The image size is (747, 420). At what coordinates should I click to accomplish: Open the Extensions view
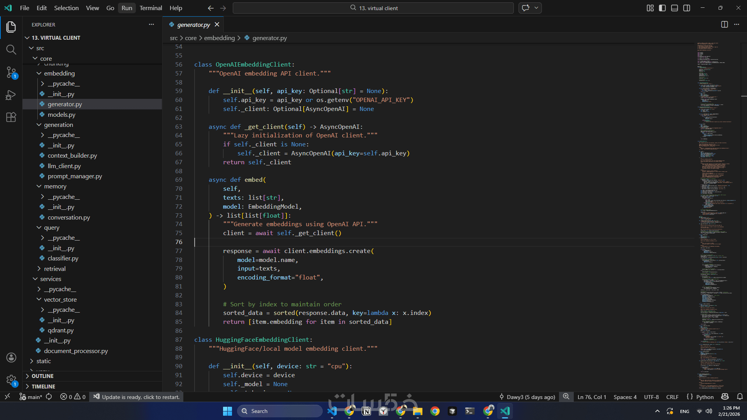pos(11,117)
